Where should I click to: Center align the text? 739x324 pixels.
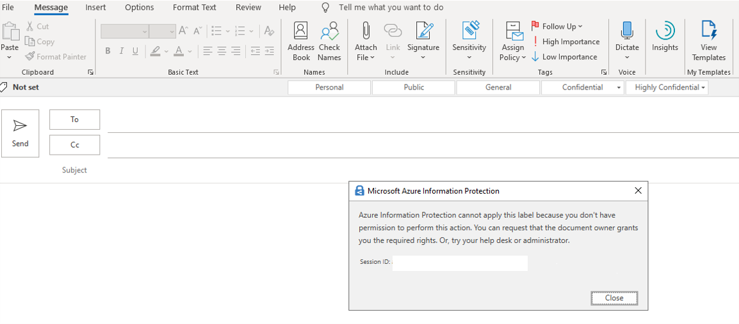click(x=222, y=50)
